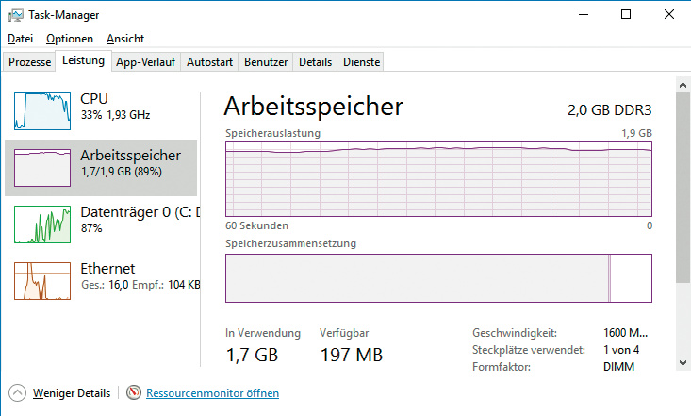Collapse view with Weniger Details chevron

[17, 392]
